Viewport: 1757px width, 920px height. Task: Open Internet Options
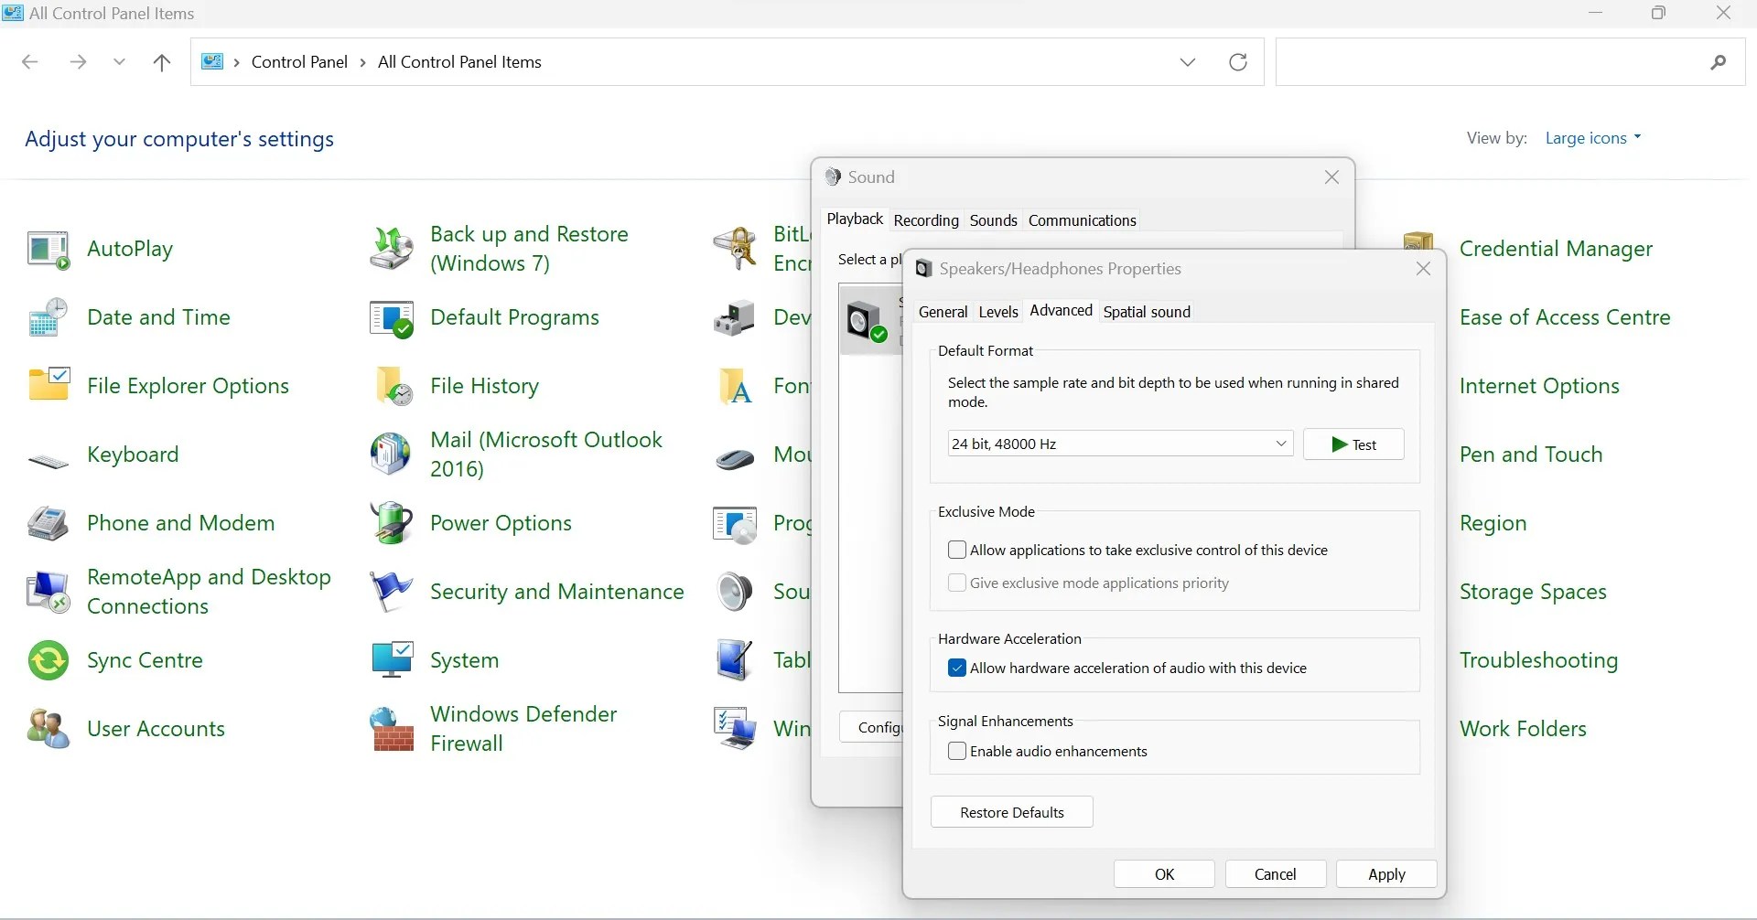click(x=1539, y=386)
